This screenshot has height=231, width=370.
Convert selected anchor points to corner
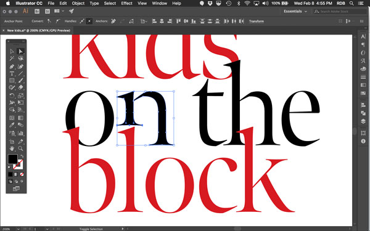pyautogui.click(x=49, y=21)
